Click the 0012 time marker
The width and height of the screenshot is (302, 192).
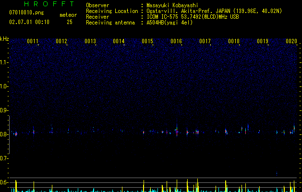(x=61, y=41)
